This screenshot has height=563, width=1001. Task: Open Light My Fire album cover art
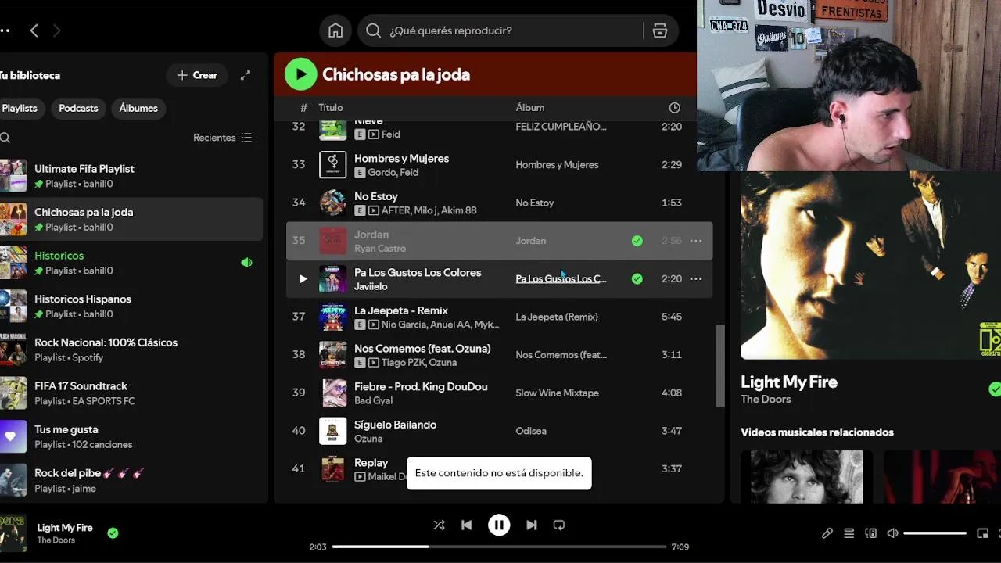[870, 265]
